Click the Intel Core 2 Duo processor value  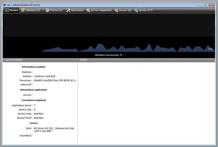[55, 80]
